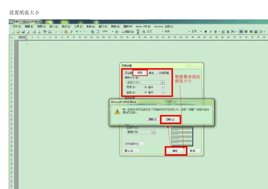Click the 打印选项 button
The width and height of the screenshot is (268, 189).
coord(134,144)
